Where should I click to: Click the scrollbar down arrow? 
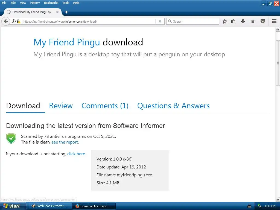pyautogui.click(x=278, y=199)
